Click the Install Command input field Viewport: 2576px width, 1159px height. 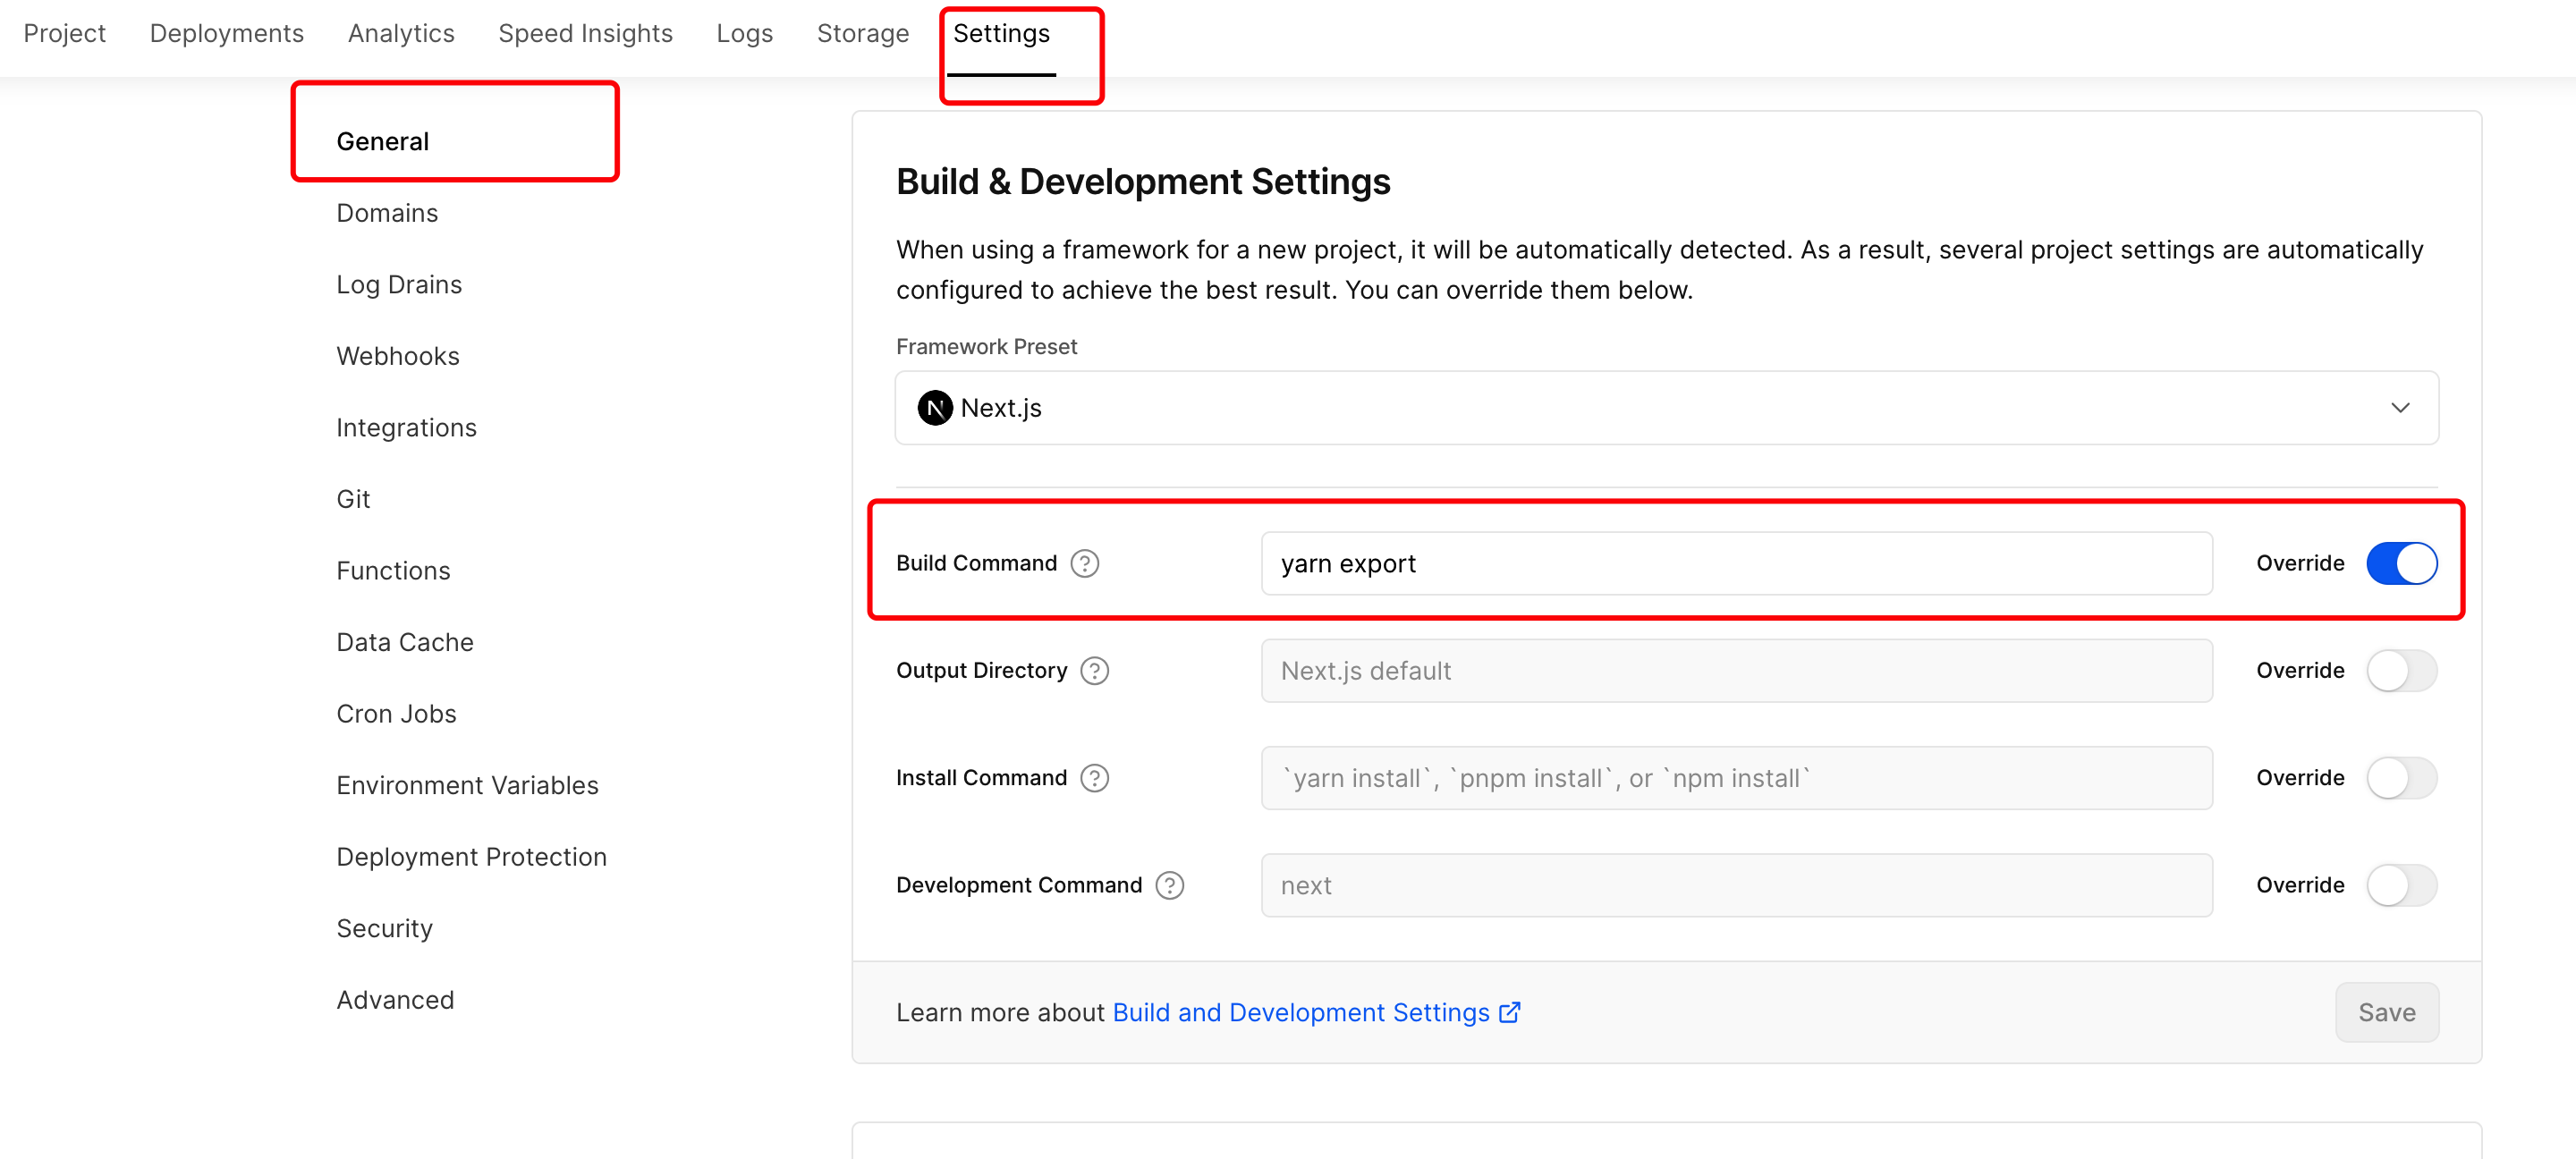click(1736, 777)
